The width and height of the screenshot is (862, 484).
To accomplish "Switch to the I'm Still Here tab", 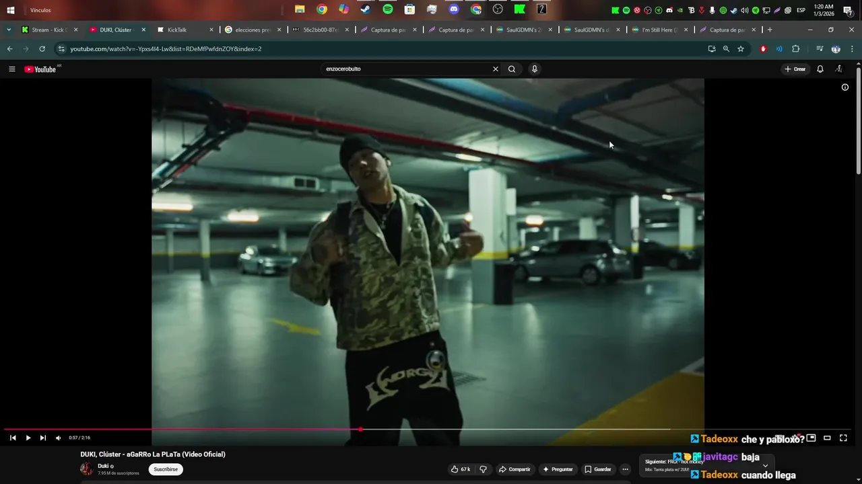I will 660,30.
